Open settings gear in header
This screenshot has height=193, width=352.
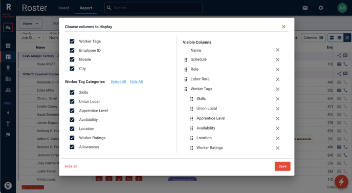tap(321, 8)
